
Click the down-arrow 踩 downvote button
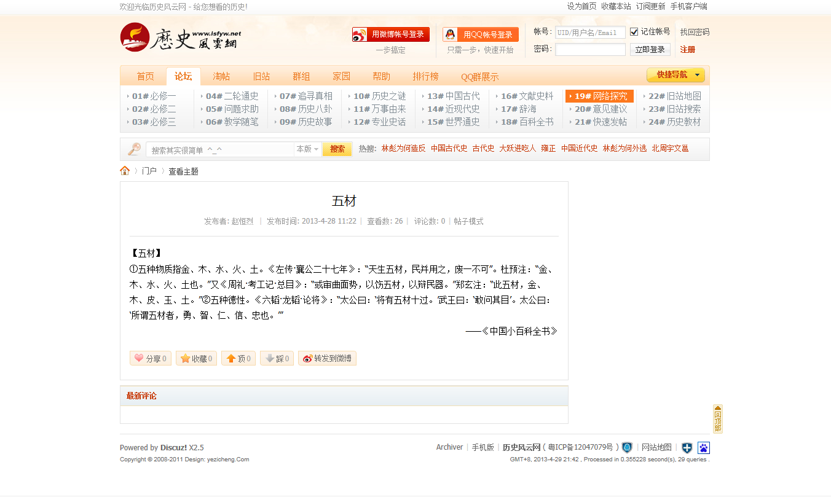[277, 358]
